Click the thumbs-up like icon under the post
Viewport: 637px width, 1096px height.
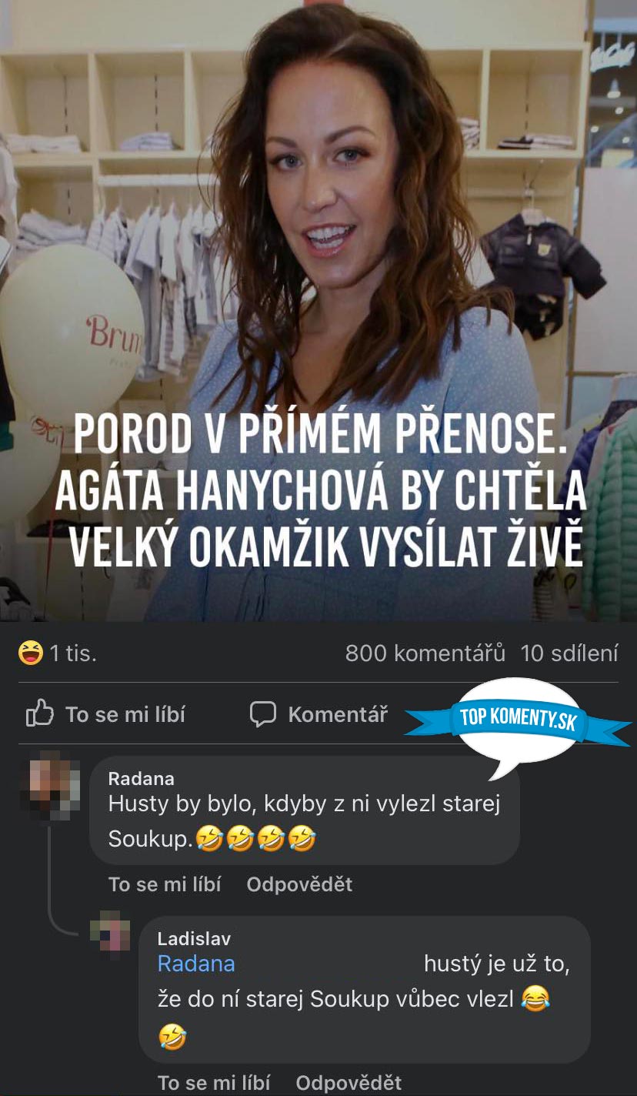39,714
